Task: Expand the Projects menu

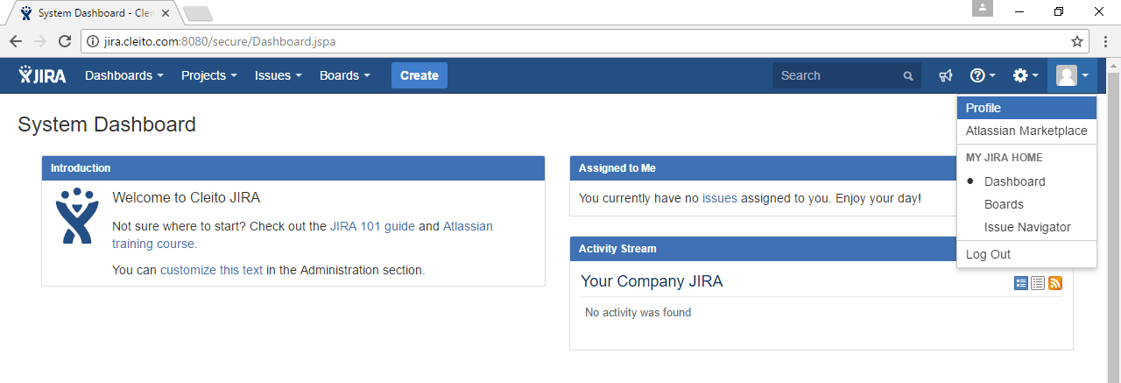Action: point(209,76)
